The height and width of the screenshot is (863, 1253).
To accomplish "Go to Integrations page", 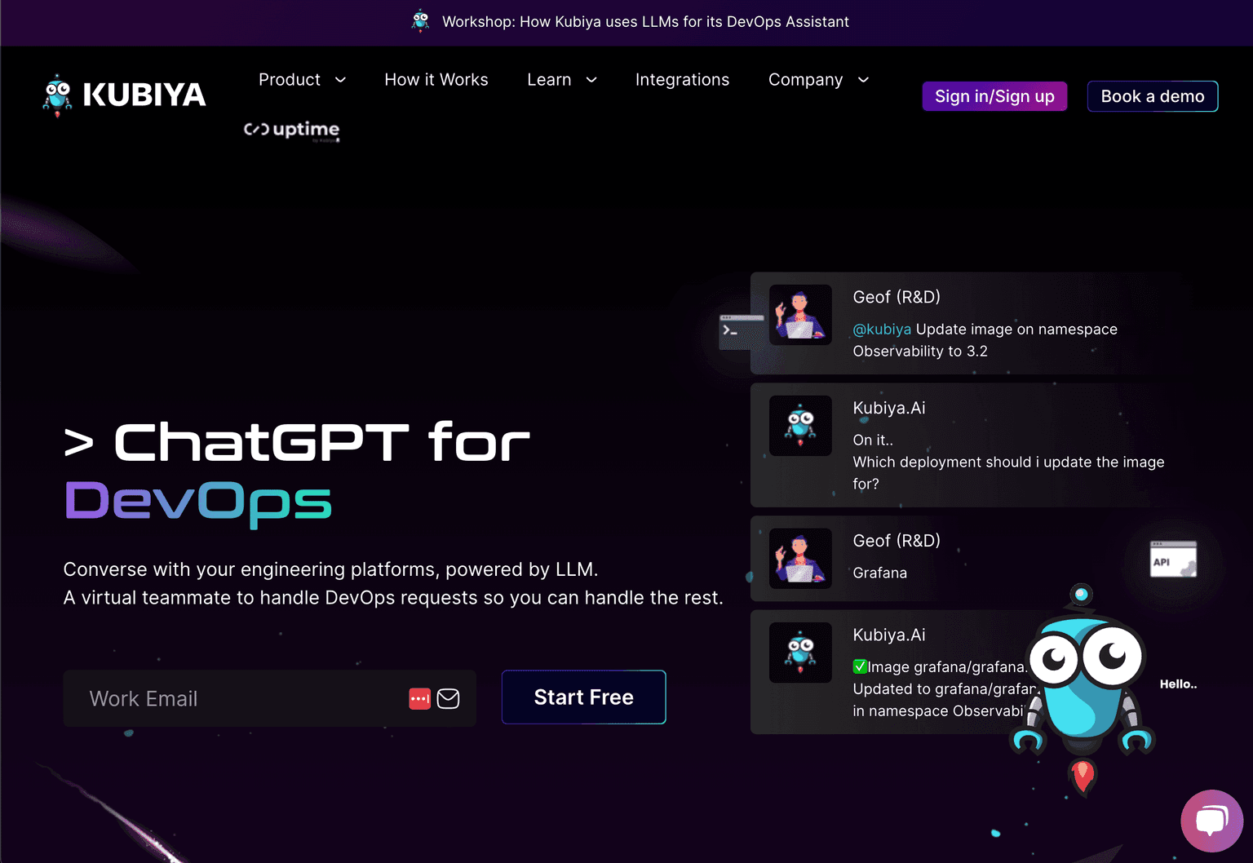I will [682, 80].
